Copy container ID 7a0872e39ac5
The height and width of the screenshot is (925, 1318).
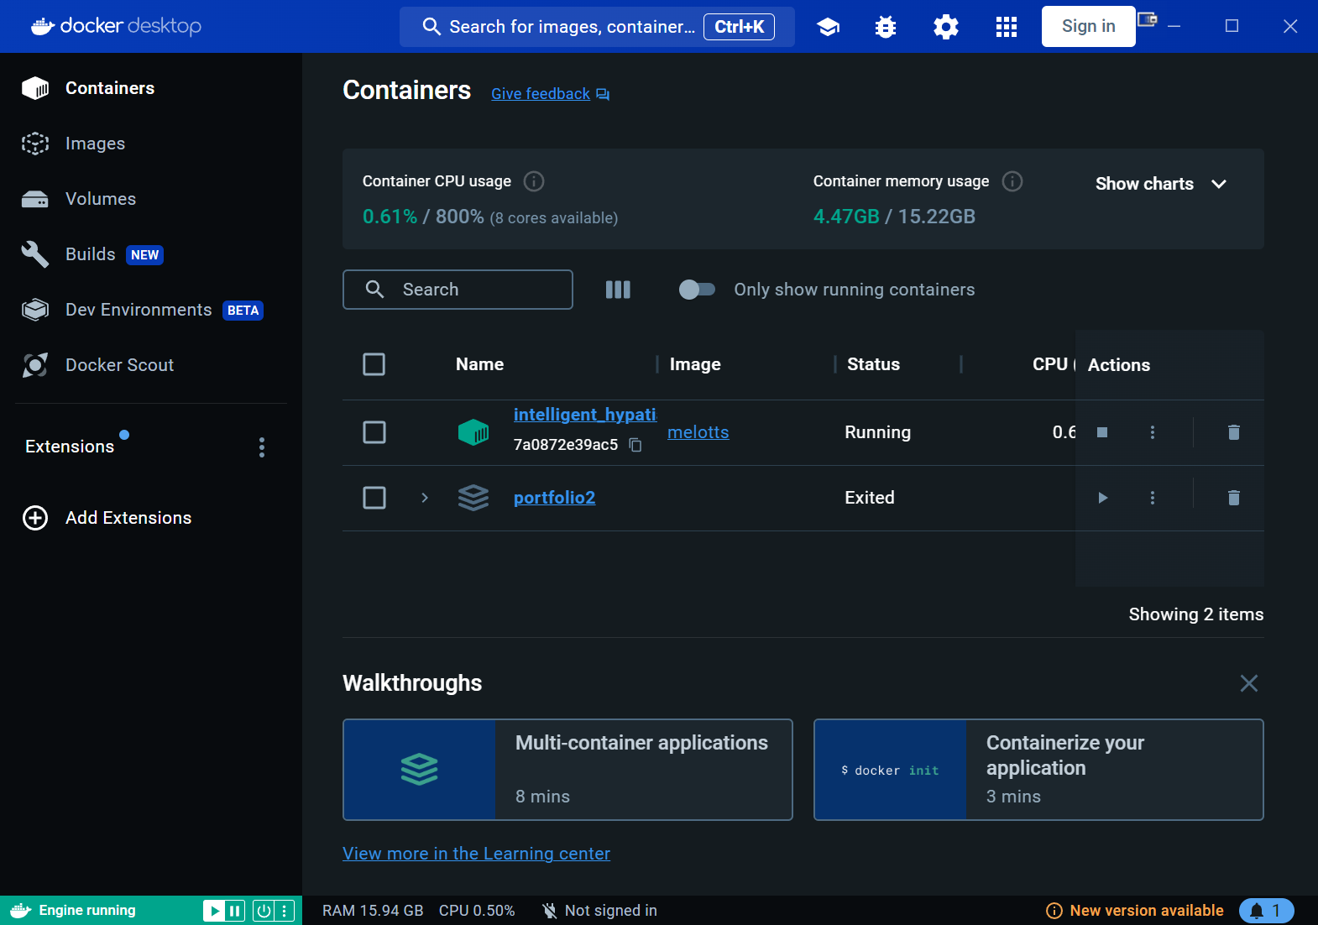635,445
